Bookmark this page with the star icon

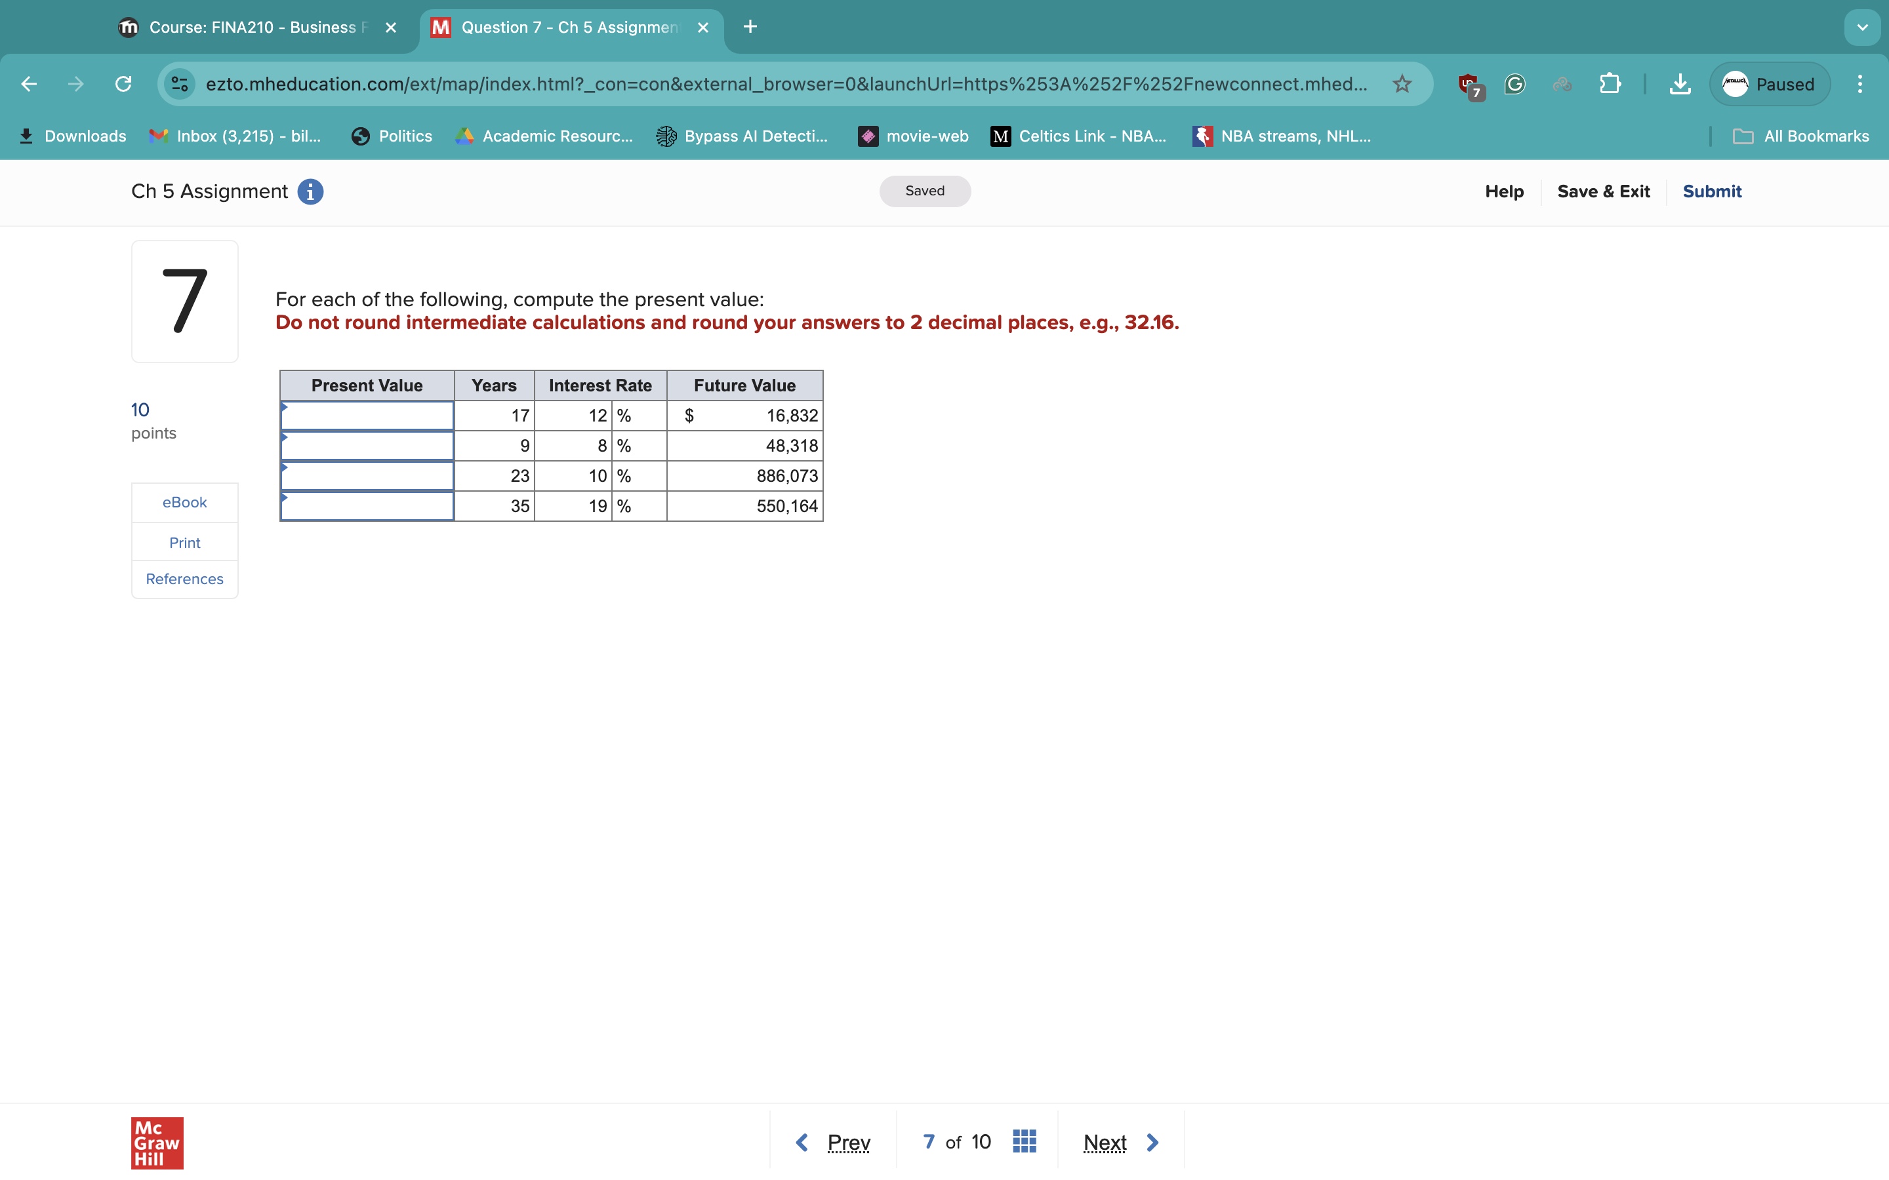pos(1401,83)
